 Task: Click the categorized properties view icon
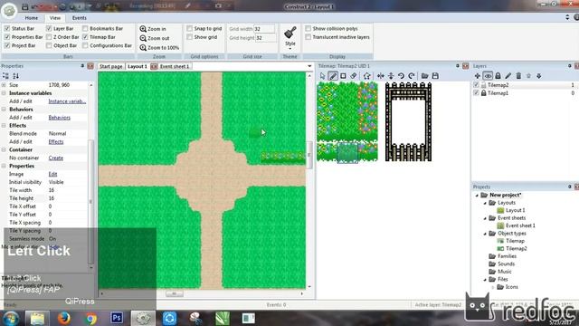point(5,76)
